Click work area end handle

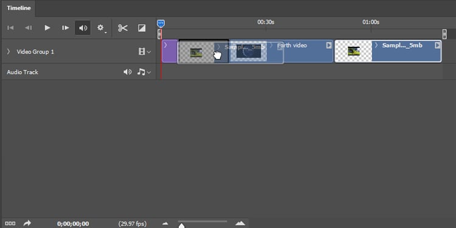coord(444,34)
